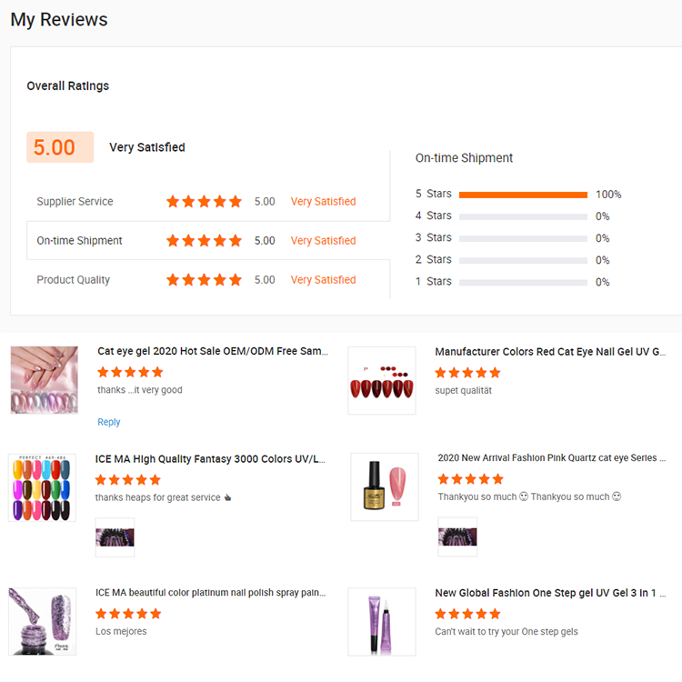Click the Reply link under first review
Screen dimensions: 682x682
(x=109, y=422)
